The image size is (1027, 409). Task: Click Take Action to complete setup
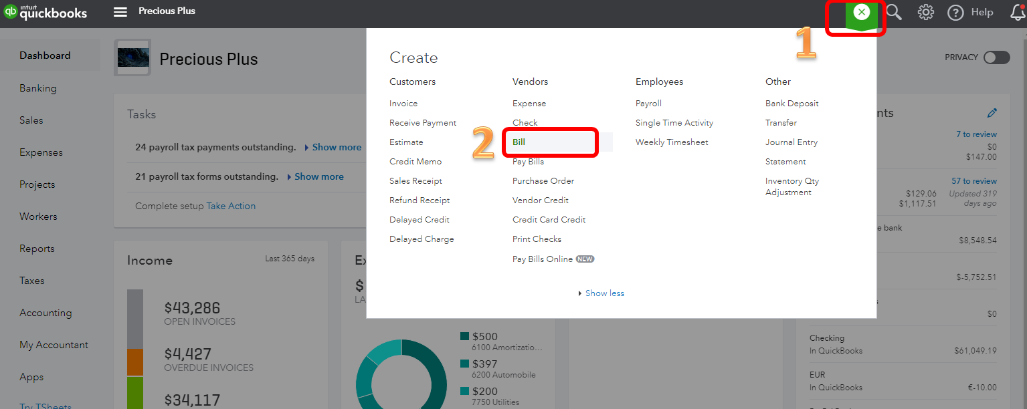tap(231, 206)
